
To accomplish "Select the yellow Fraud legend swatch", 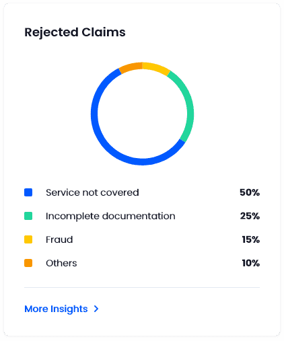I will 28,239.
